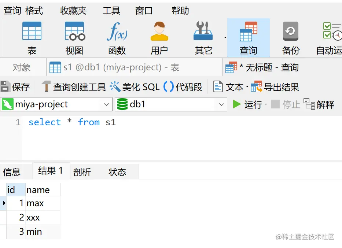This screenshot has height=248, width=342.
Task: Open 代码段 code snippets
Action: (183, 87)
